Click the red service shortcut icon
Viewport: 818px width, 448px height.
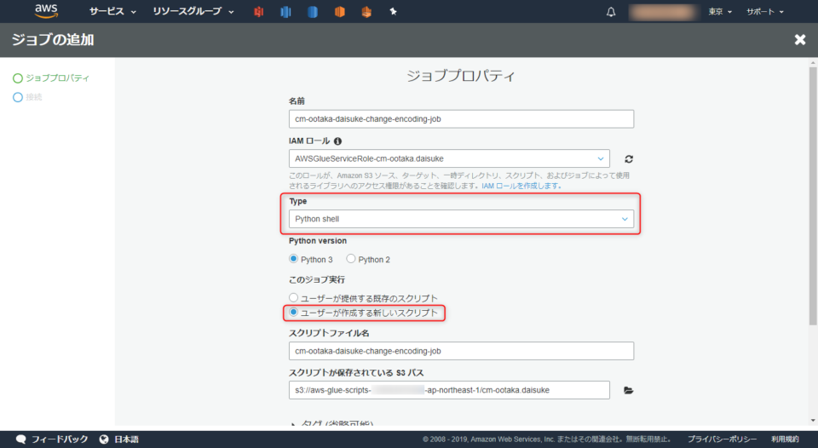(x=258, y=12)
